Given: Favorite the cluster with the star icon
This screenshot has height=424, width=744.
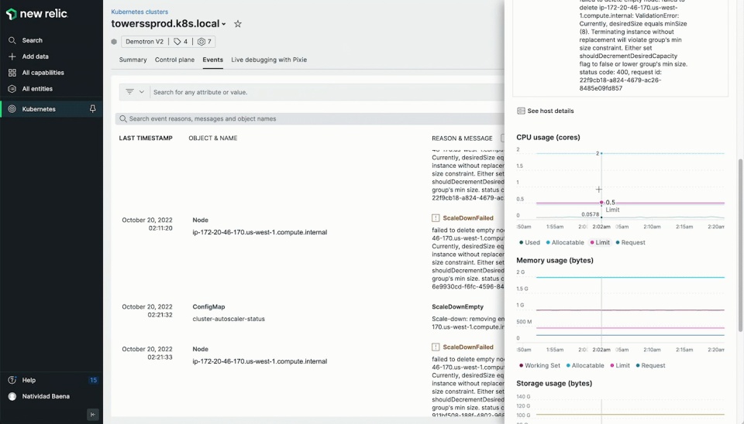Looking at the screenshot, I should (238, 24).
